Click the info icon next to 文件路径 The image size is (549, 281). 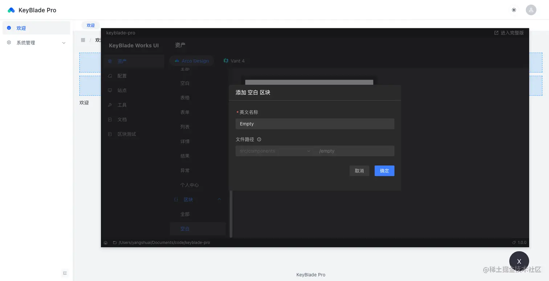[259, 139]
